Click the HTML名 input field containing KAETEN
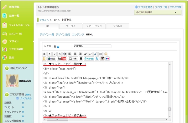This screenshot has width=188, height=123. coord(92,46)
